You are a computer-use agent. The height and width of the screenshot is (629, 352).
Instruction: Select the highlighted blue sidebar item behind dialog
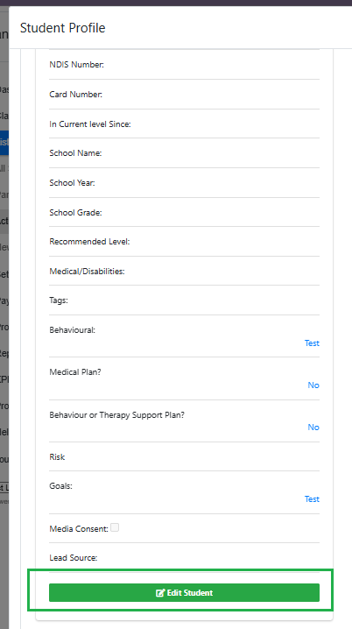(x=4, y=143)
